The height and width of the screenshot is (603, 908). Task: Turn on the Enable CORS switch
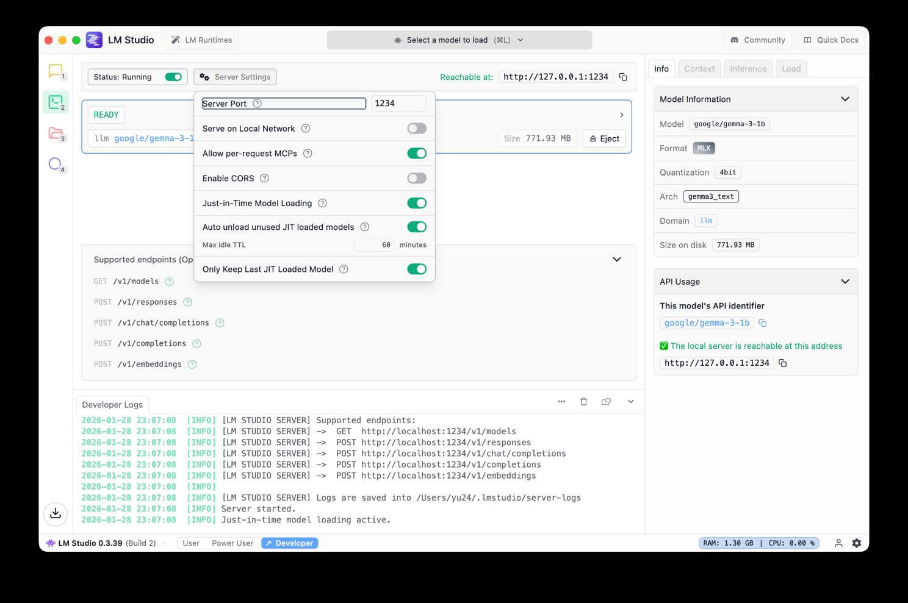pos(417,178)
